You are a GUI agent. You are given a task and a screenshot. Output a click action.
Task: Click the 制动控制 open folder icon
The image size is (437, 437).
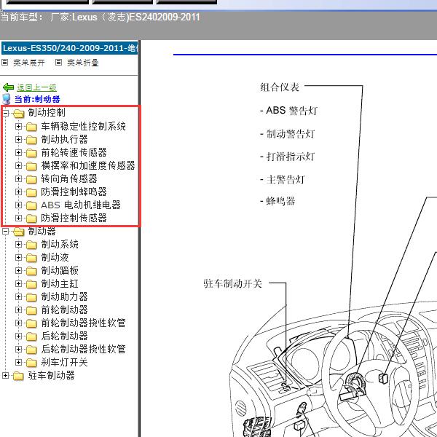point(19,114)
